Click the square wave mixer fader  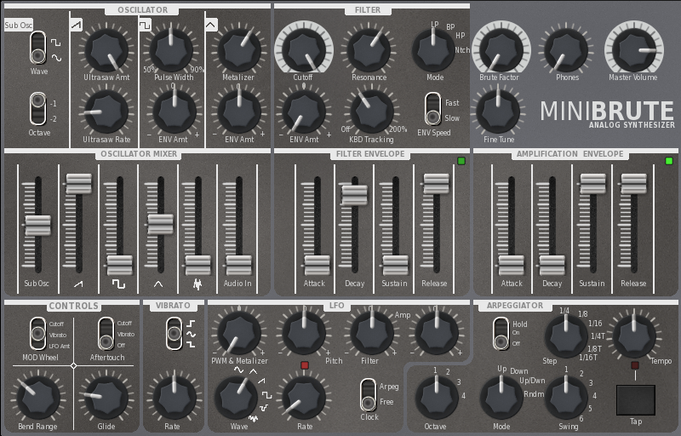[119, 265]
